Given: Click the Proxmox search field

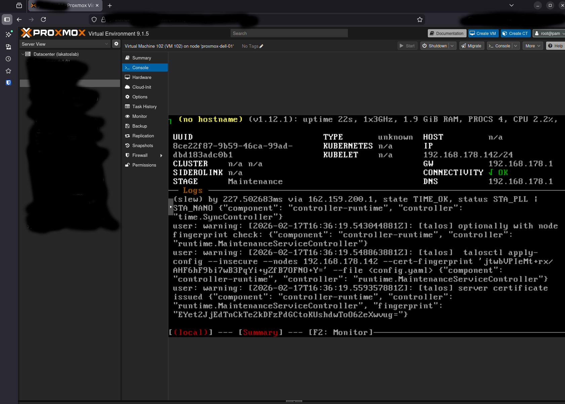Looking at the screenshot, I should click(289, 33).
